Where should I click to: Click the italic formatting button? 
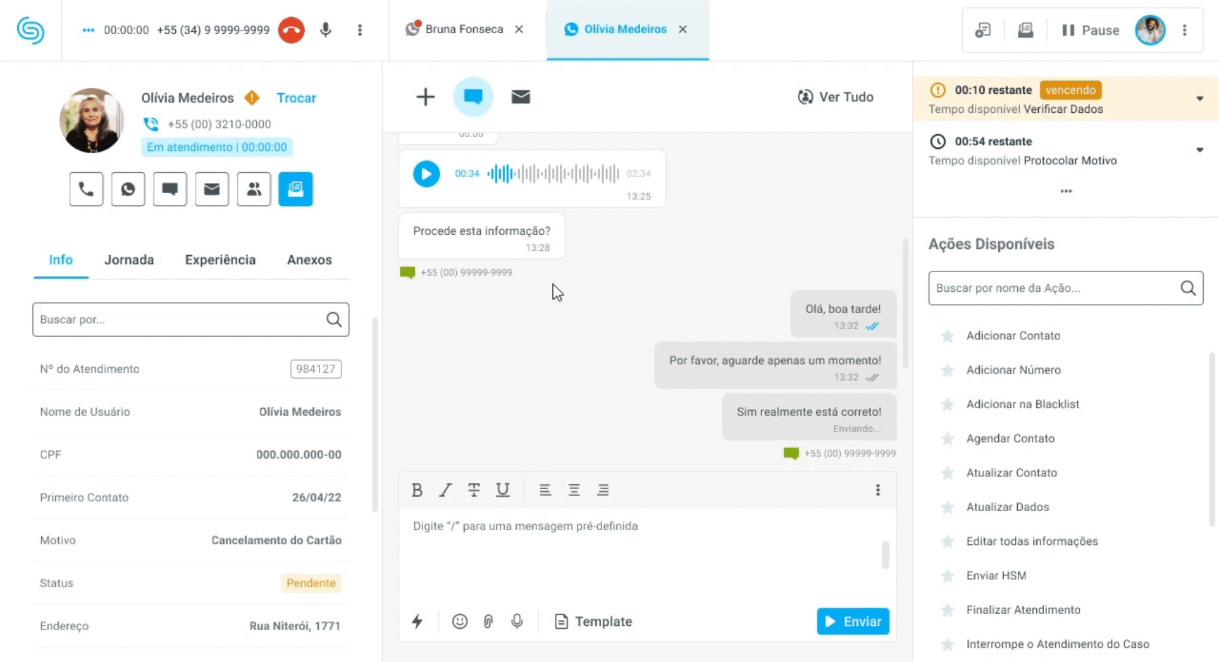(x=445, y=489)
